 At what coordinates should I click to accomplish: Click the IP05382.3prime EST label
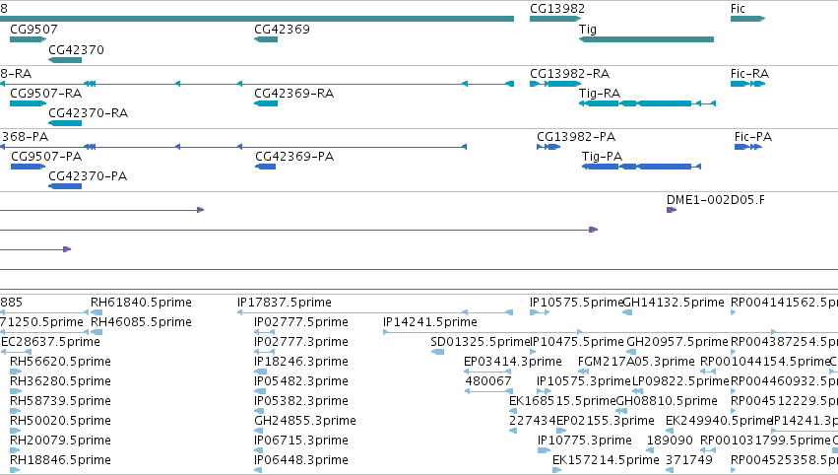pyautogui.click(x=301, y=401)
